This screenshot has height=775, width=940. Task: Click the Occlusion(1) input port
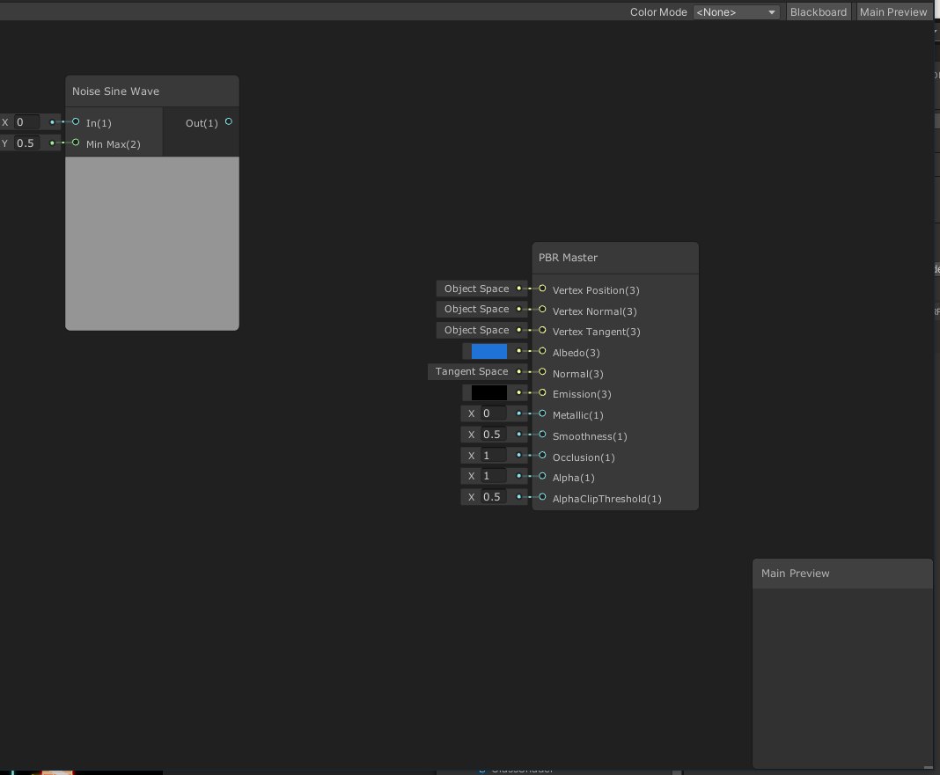[x=542, y=456]
